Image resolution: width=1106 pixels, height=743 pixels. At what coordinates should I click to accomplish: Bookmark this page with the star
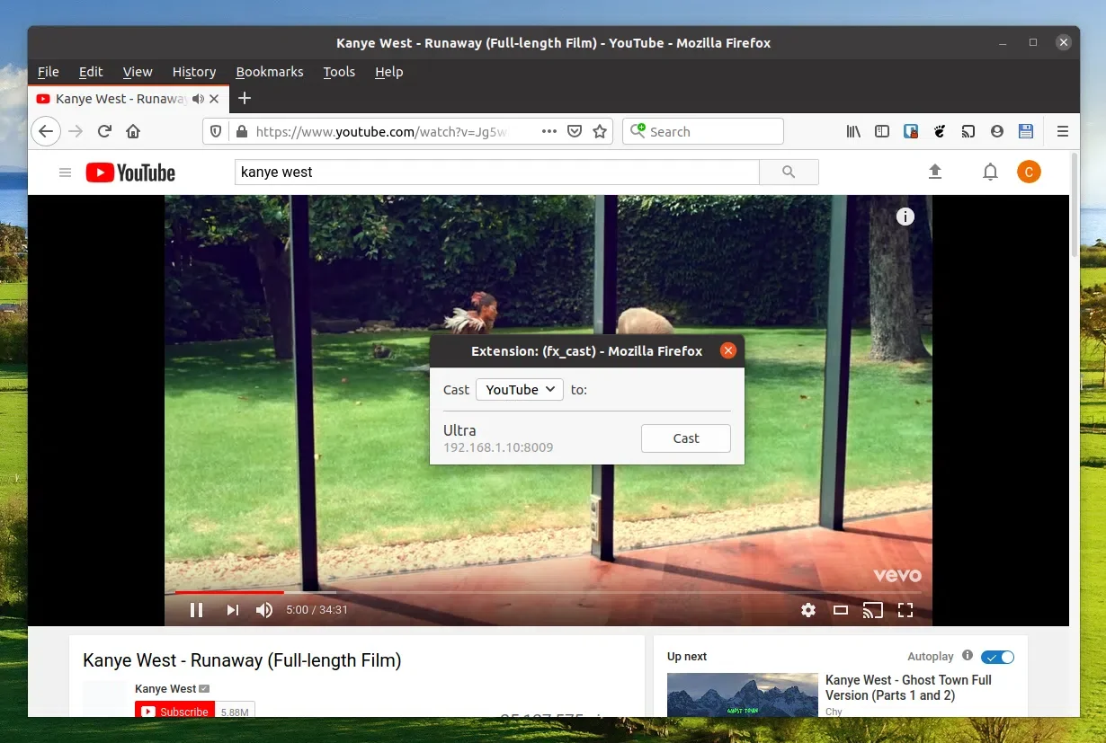[x=600, y=131]
